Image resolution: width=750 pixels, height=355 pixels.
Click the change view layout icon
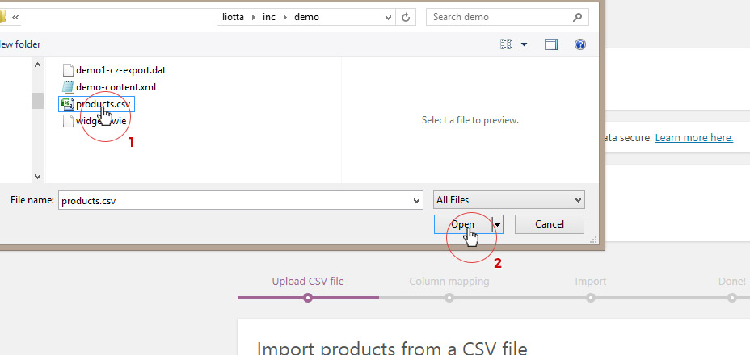(x=507, y=44)
